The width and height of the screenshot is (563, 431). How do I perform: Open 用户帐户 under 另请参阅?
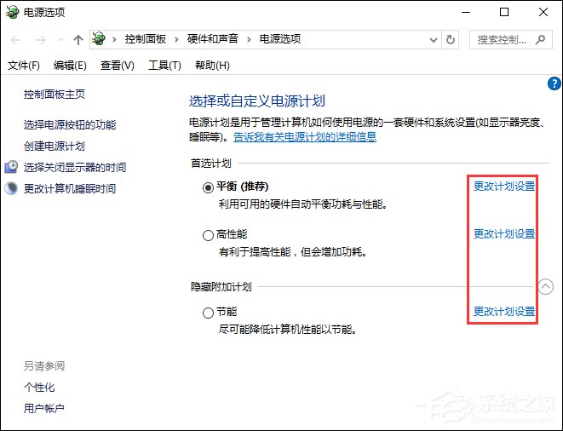pyautogui.click(x=44, y=408)
